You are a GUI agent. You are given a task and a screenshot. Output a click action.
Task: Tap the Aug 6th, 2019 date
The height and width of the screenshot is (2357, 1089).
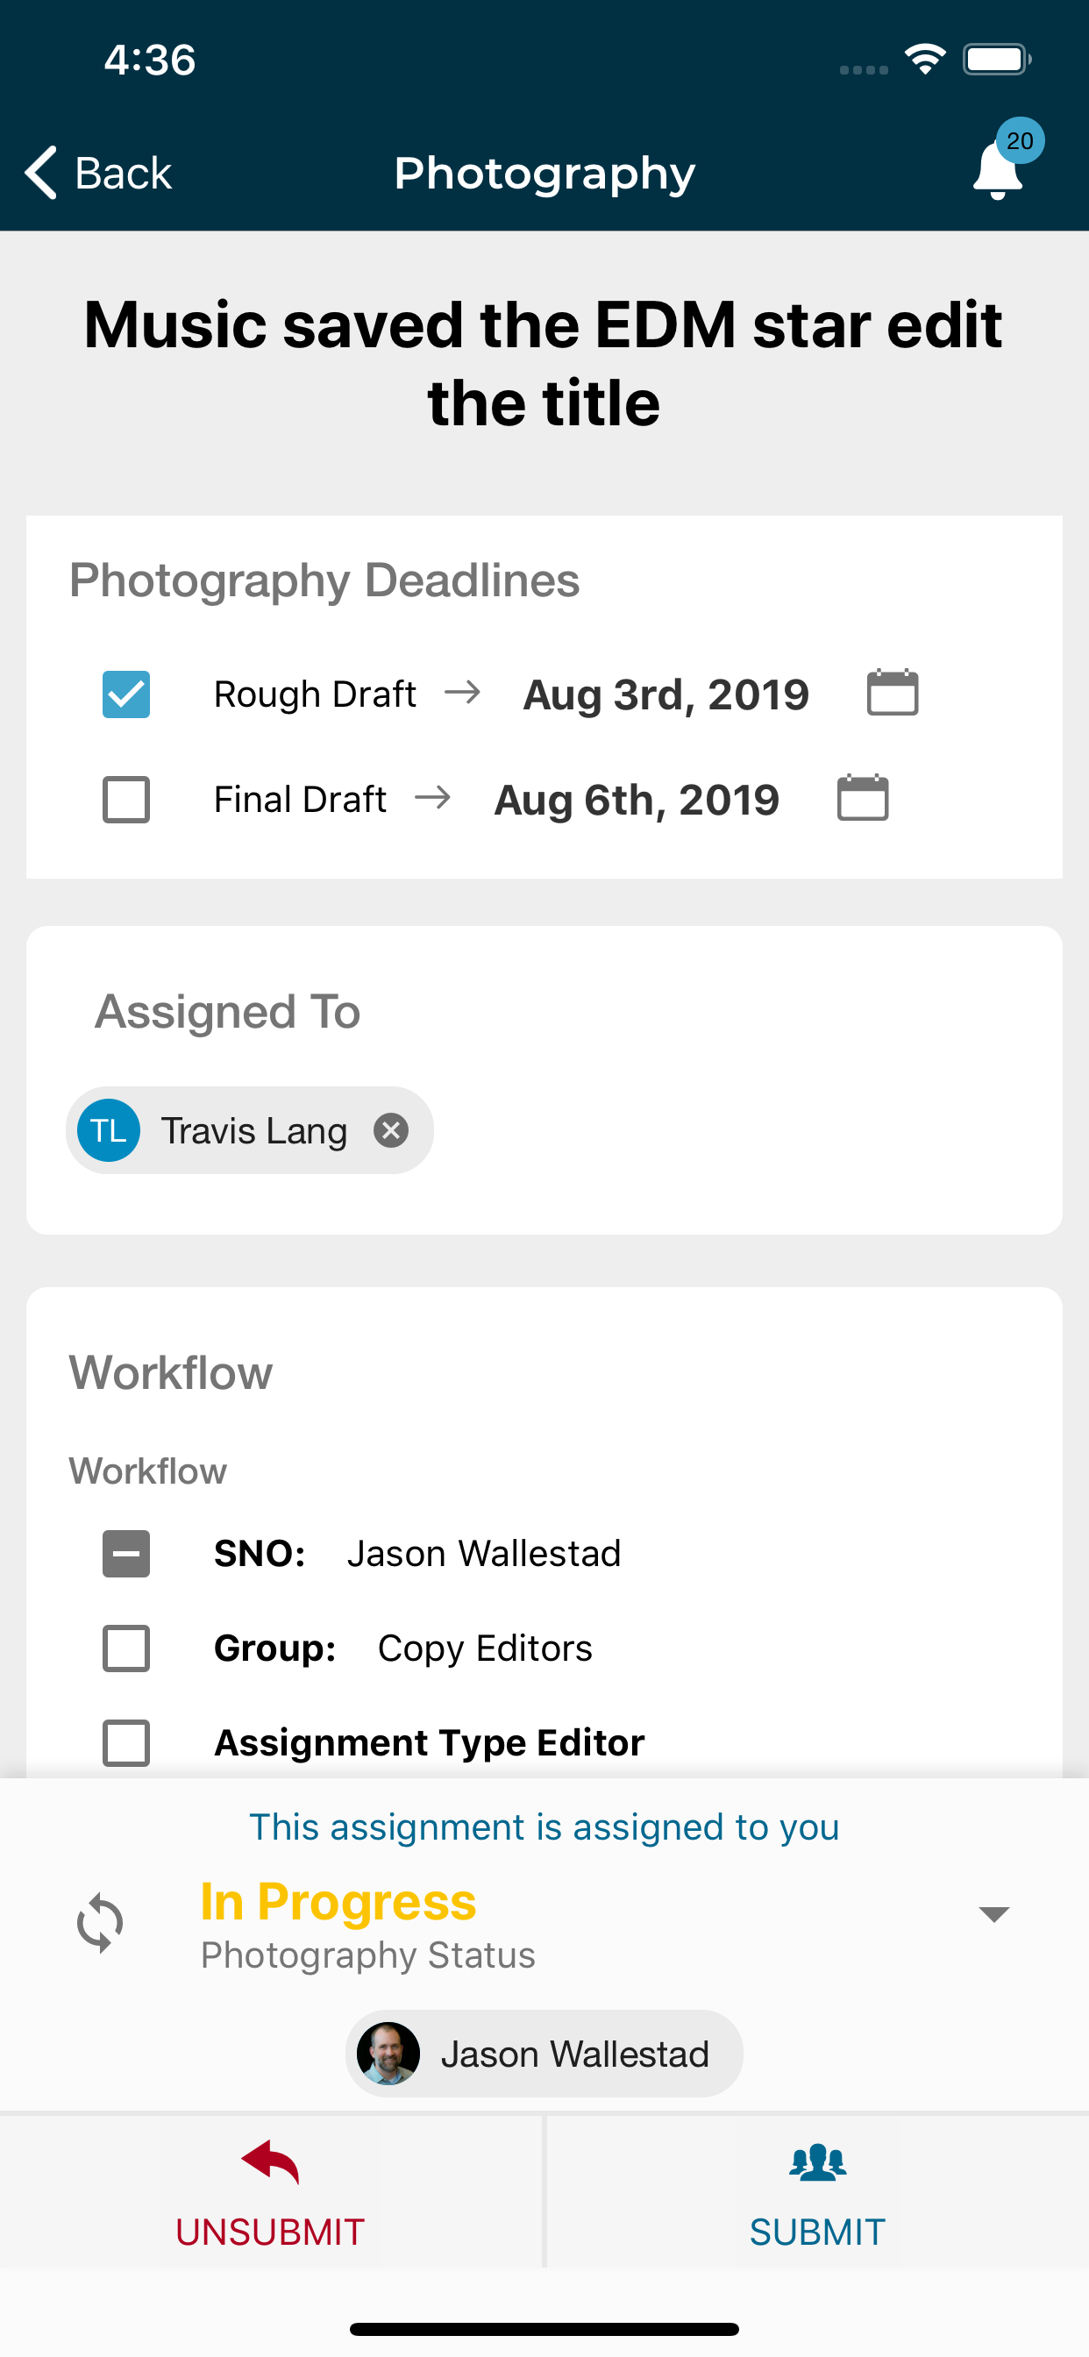637,800
